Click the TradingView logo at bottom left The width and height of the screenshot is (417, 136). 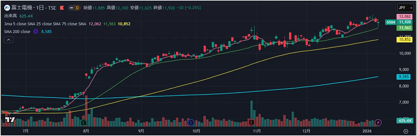pyautogui.click(x=10, y=120)
